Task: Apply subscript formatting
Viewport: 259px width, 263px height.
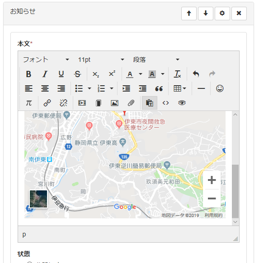Action: 96,74
